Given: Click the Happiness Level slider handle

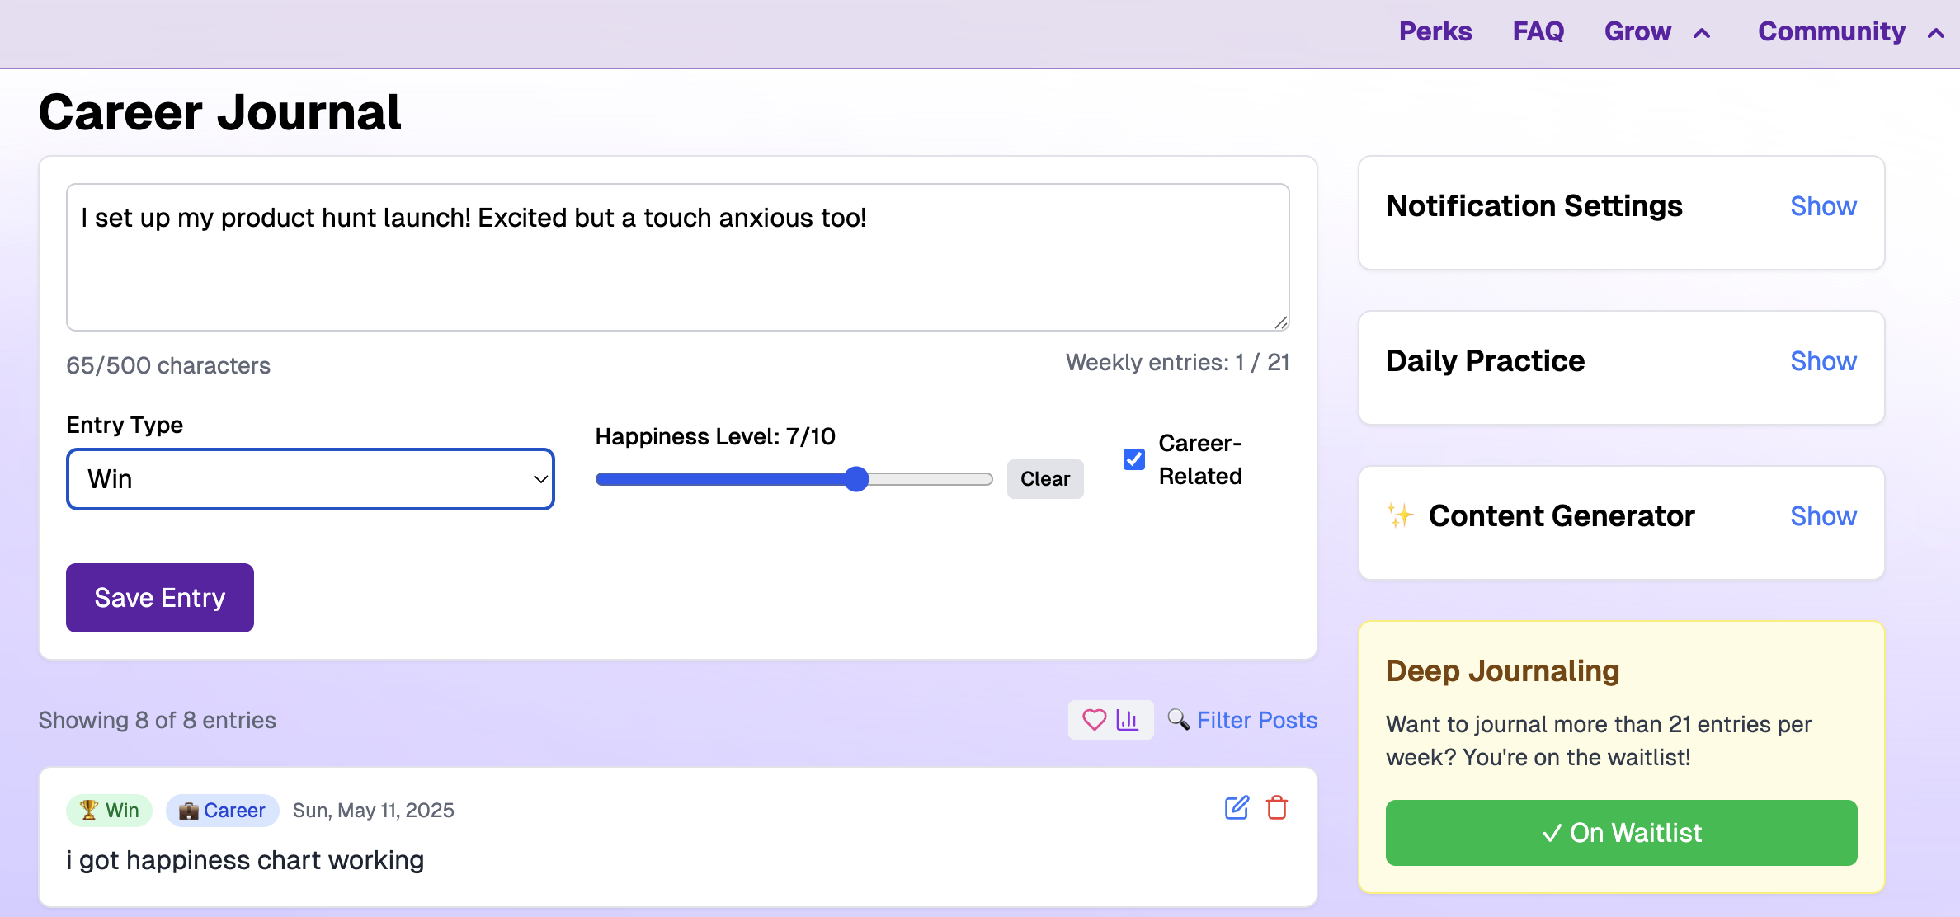Looking at the screenshot, I should click(x=857, y=479).
